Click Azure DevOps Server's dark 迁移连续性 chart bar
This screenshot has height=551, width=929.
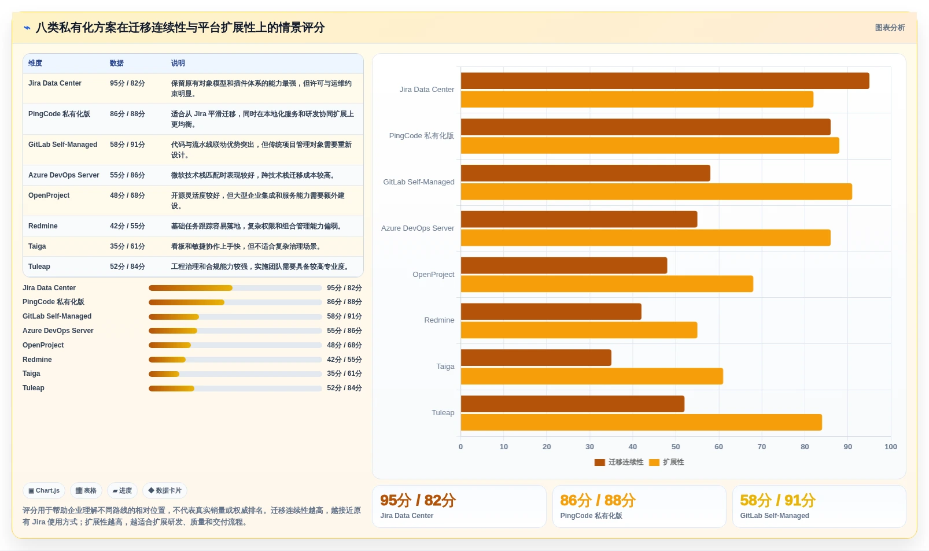pos(579,219)
